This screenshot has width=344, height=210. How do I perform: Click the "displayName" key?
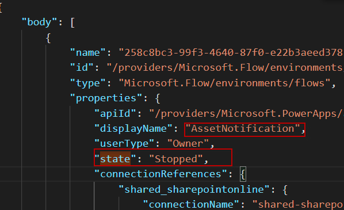133,129
